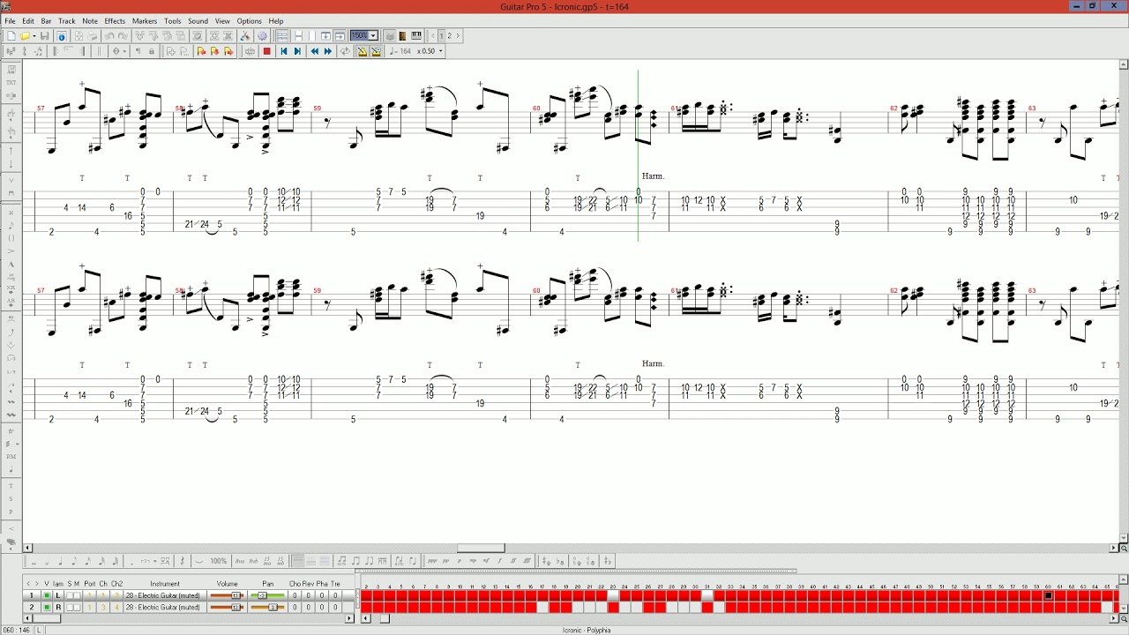Toggle solo checkbox for track 1

tap(70, 595)
